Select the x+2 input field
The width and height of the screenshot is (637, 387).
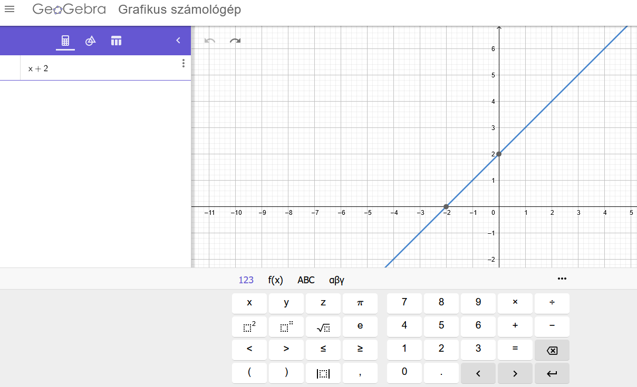pos(79,68)
